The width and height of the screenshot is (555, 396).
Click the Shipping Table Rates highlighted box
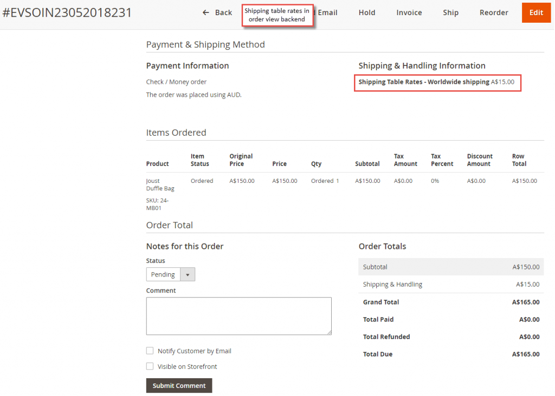[x=437, y=82]
